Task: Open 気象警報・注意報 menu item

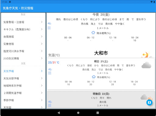Action: pyautogui.click(x=23, y=22)
